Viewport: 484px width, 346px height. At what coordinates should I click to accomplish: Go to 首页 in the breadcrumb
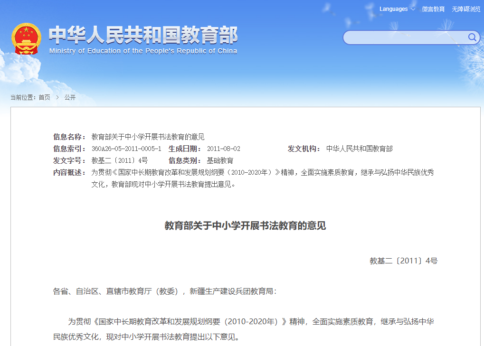pyautogui.click(x=44, y=97)
